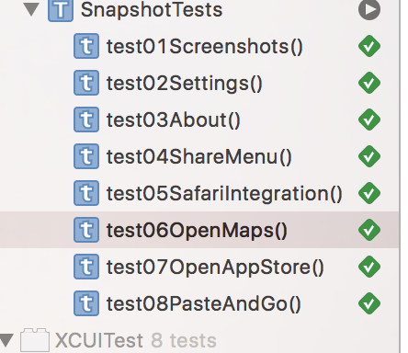Click the XCUITest bundle brick icon
This screenshot has width=408, height=353.
(35, 340)
